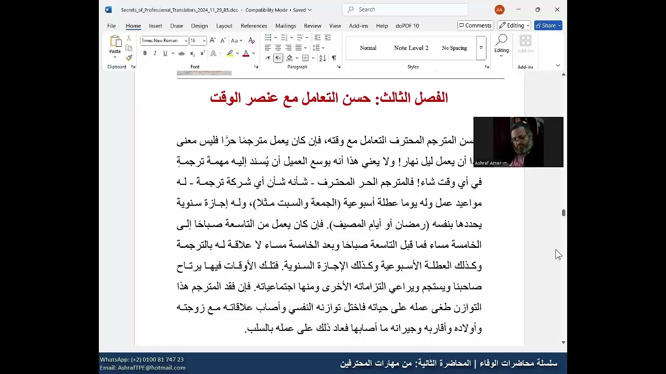This screenshot has height=374, width=666.
Task: Align text right
Action: (x=288, y=48)
